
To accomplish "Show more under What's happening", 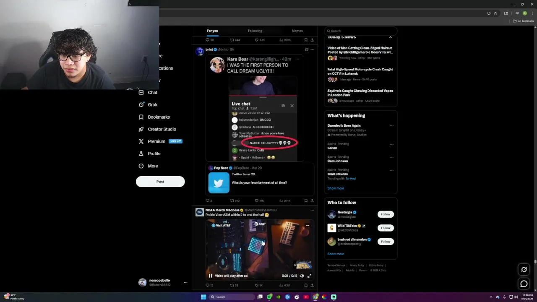I will coord(336,188).
